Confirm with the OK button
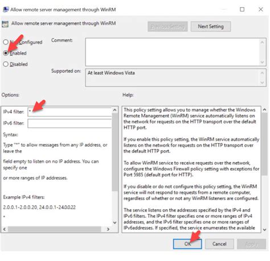The image size is (270, 261). (x=187, y=244)
